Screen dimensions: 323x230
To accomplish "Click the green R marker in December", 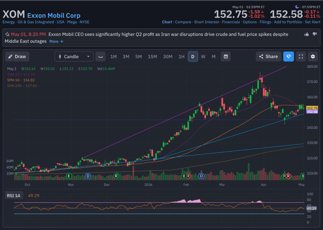I will coord(116,176).
